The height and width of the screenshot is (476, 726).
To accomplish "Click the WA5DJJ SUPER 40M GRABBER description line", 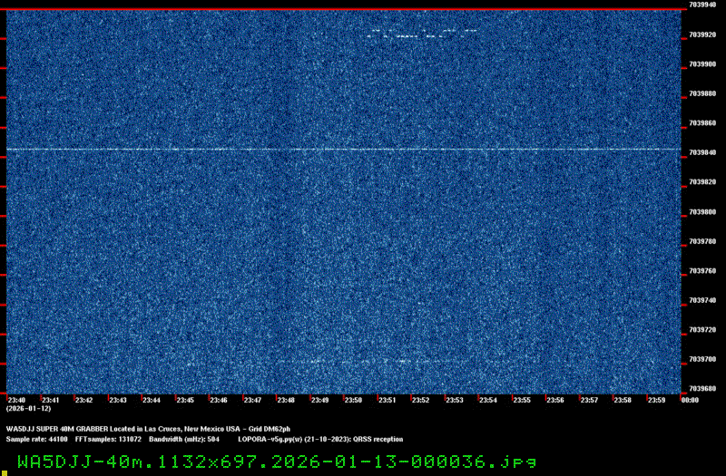I will 148,429.
